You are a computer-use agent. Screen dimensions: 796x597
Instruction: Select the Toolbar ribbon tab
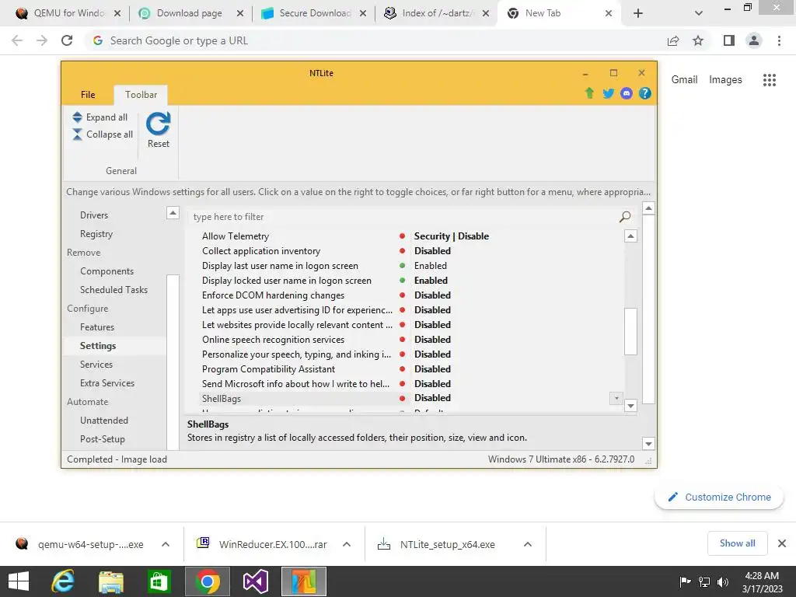[x=141, y=94]
